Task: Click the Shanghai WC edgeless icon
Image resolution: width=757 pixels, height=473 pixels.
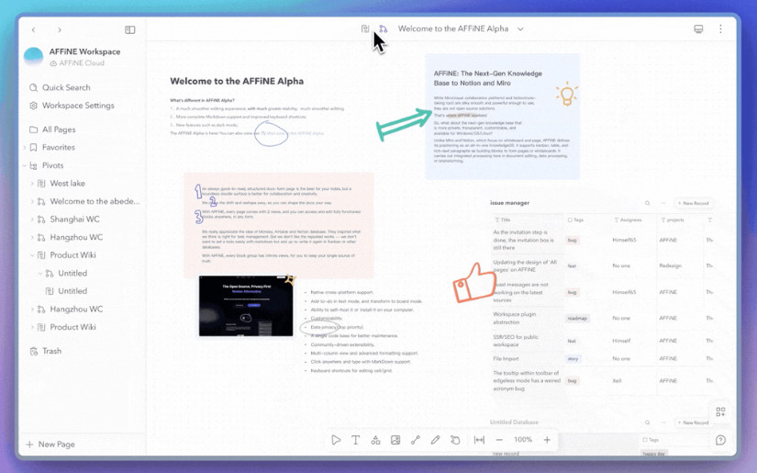Action: [41, 220]
